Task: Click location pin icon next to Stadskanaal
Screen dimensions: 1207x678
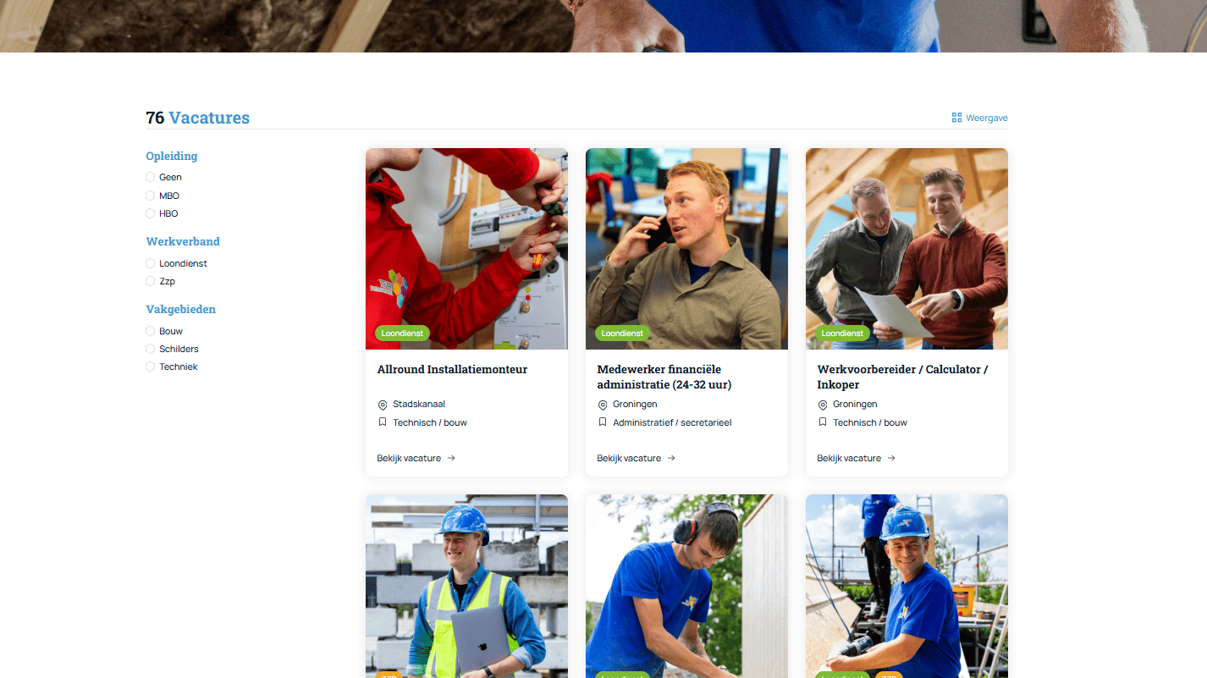Action: [383, 405]
